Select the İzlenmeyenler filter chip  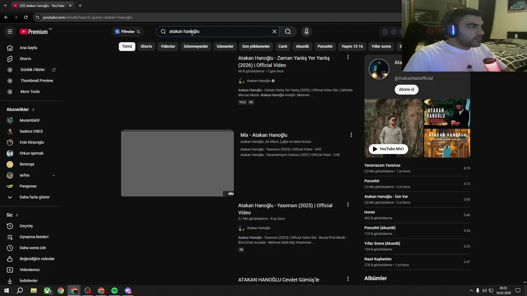pyautogui.click(x=196, y=46)
